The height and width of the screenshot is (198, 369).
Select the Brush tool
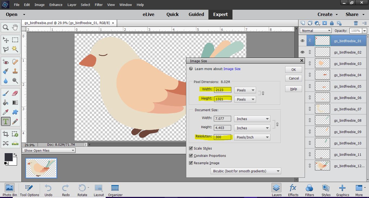pos(6,94)
